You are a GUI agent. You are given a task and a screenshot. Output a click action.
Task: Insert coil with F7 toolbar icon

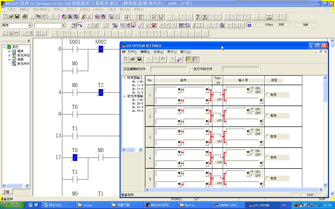point(154,17)
